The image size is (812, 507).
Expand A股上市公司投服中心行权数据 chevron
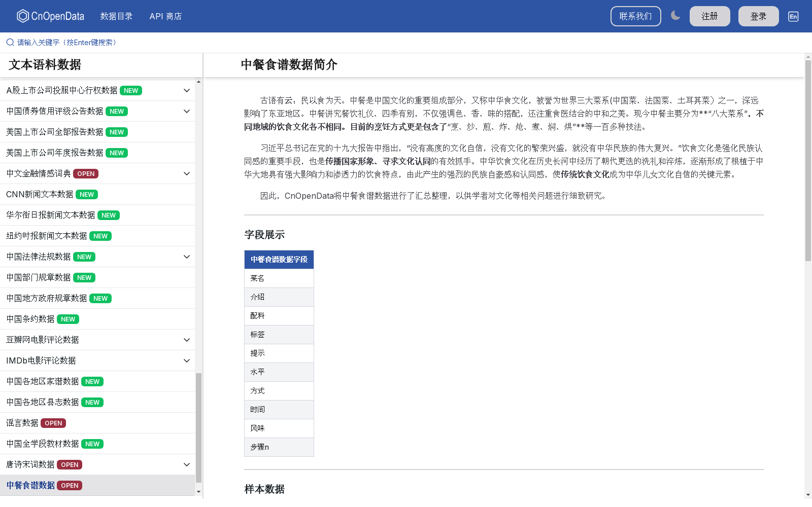pos(187,90)
